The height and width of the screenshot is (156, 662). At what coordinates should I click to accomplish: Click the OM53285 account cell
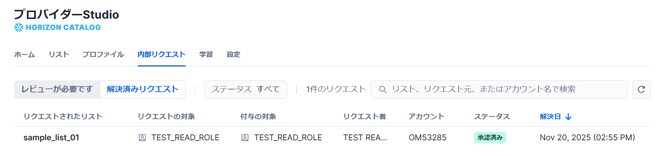coord(427,138)
